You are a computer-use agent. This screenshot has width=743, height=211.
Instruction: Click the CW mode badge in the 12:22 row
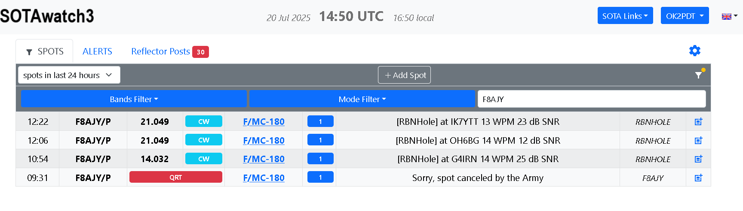click(x=204, y=121)
